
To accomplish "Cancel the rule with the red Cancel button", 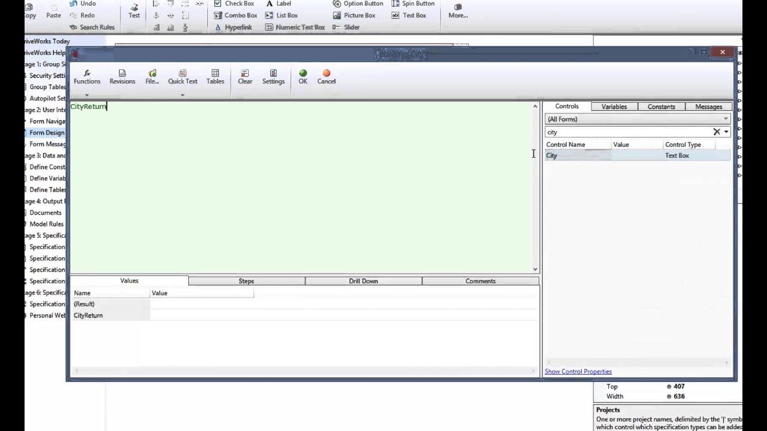I will pos(327,77).
